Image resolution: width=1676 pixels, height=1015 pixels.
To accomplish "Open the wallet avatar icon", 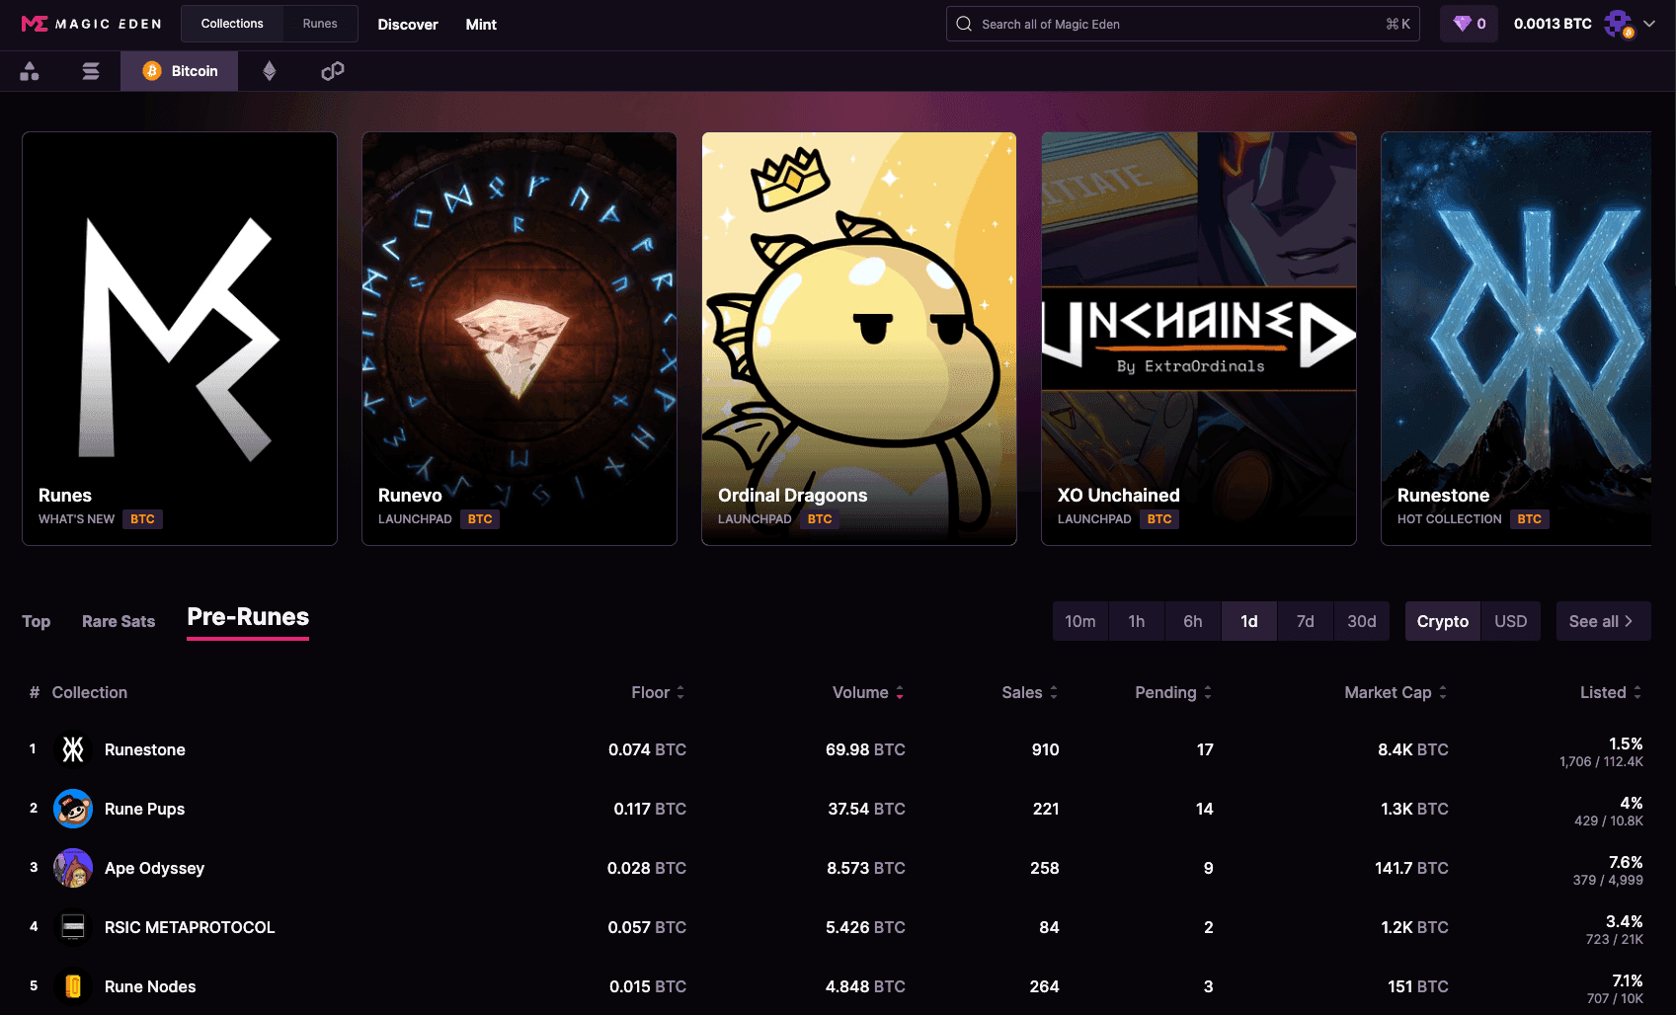I will pos(1619,23).
